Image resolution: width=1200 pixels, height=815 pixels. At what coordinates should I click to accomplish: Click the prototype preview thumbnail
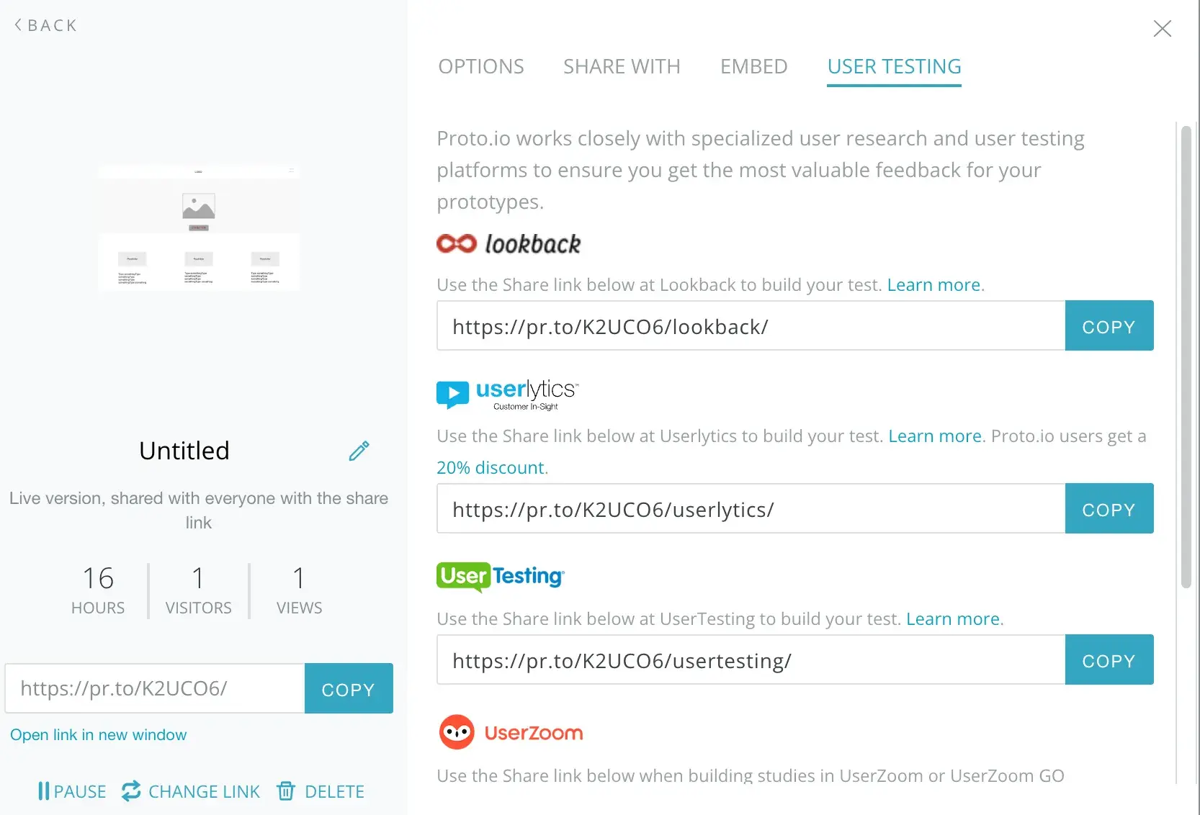199,228
